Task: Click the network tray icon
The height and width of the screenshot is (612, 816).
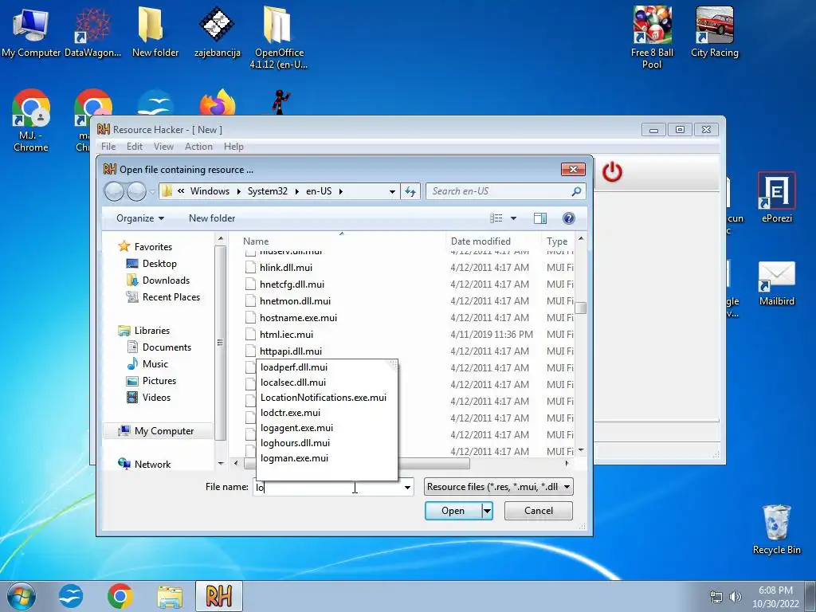Action: click(716, 597)
